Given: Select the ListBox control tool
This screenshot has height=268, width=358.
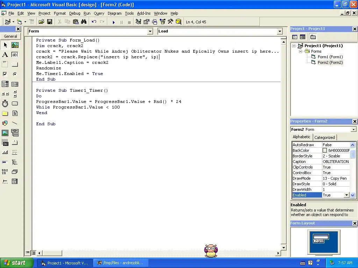Looking at the screenshot, I should (15, 84).
